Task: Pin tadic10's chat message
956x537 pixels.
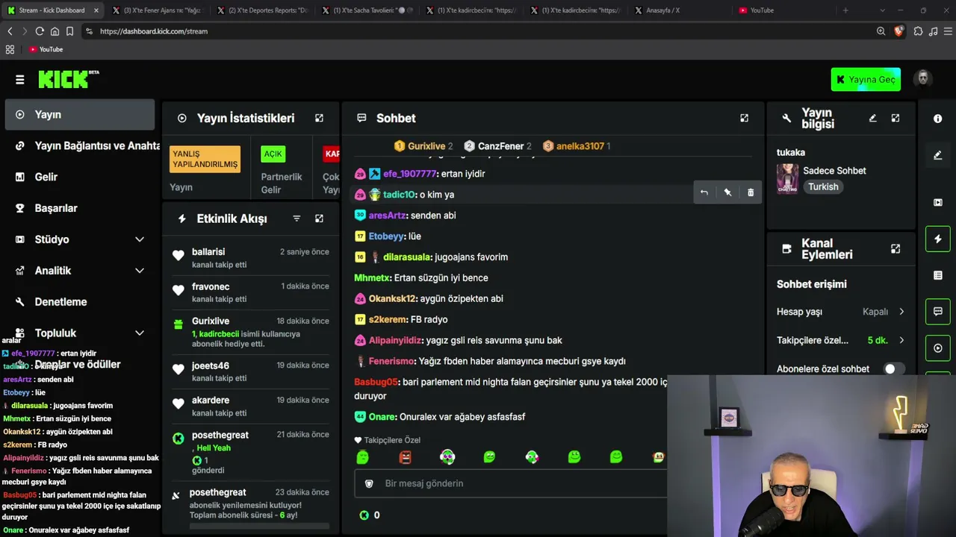Action: tap(727, 192)
